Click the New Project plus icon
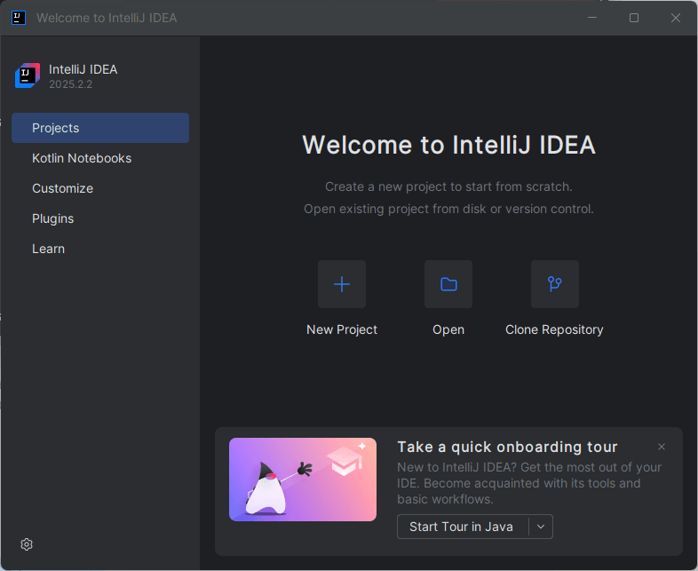 342,284
